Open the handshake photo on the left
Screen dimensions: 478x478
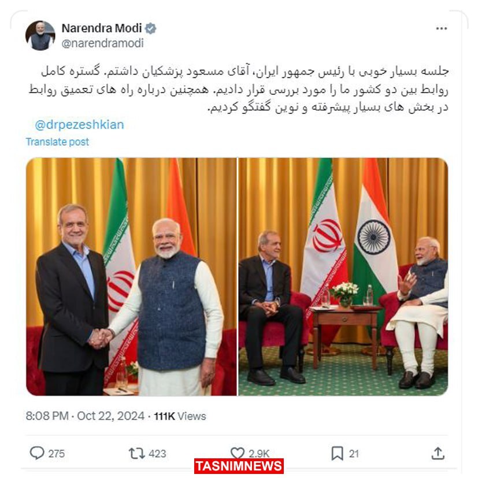pos(131,276)
